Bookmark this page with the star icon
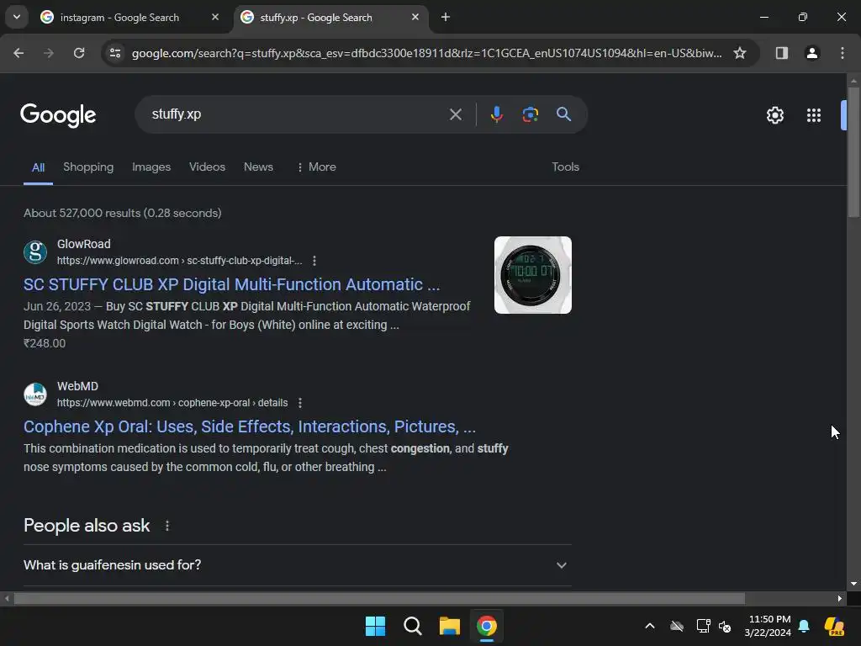The height and width of the screenshot is (646, 861). [740, 53]
